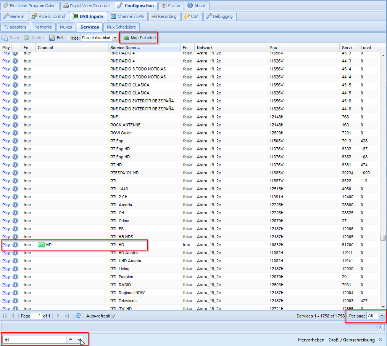Find previous match with up arrow
The image size is (387, 346).
click(x=71, y=340)
